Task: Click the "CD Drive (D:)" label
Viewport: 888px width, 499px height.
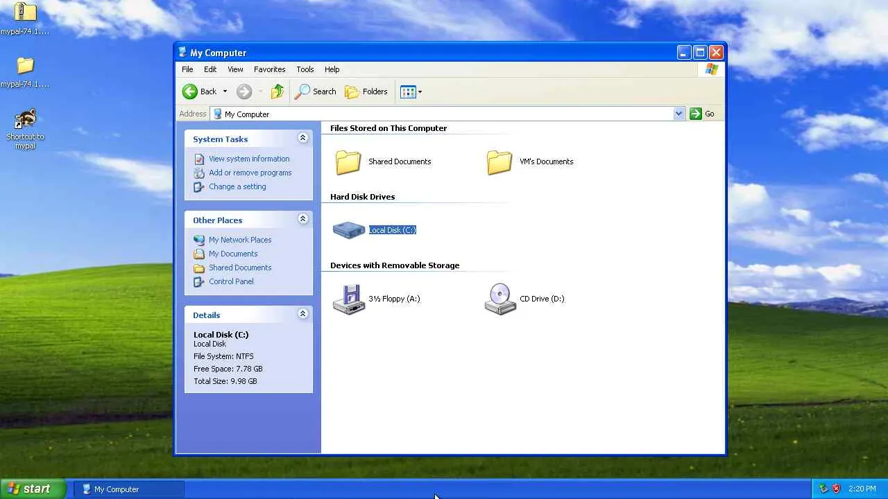Action: (542, 299)
